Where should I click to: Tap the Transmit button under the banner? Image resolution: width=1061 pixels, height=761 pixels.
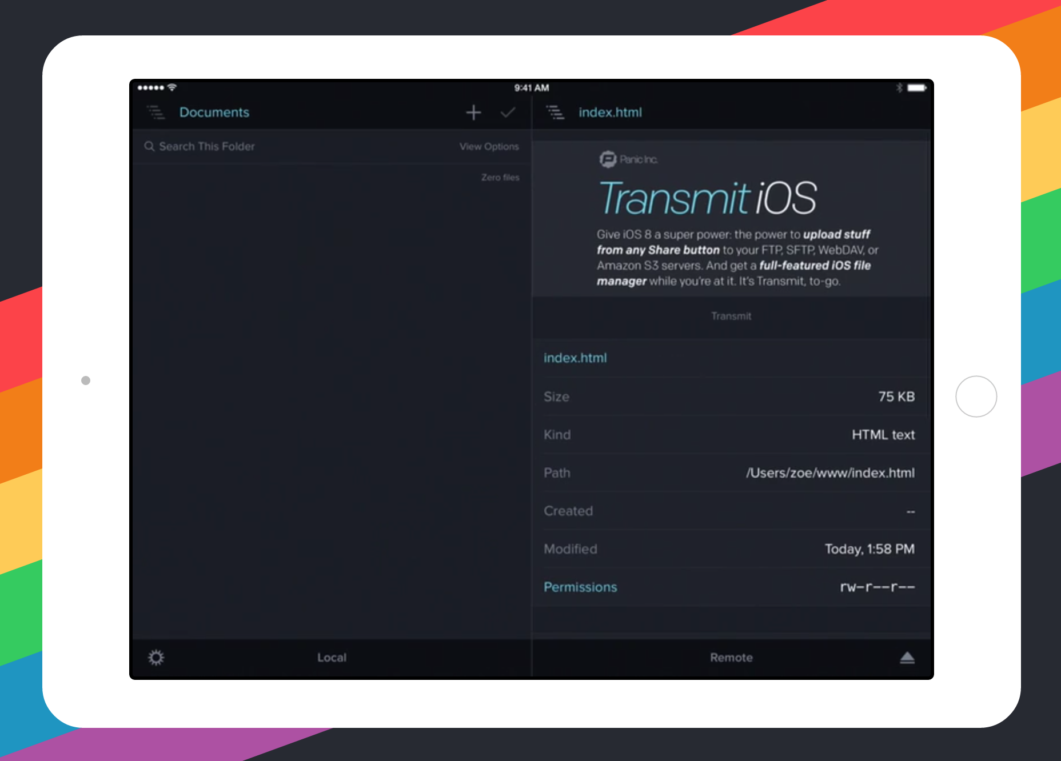tap(731, 316)
